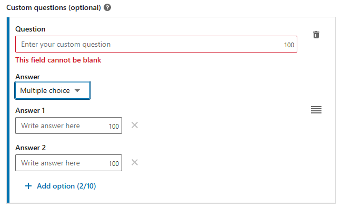Click the Answer label above the dropdown
This screenshot has height=209, width=342.
[27, 77]
